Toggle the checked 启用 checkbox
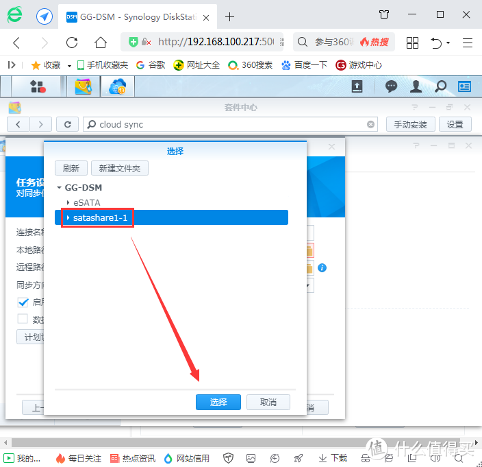Viewport: 482px width, 467px height. coord(23,302)
